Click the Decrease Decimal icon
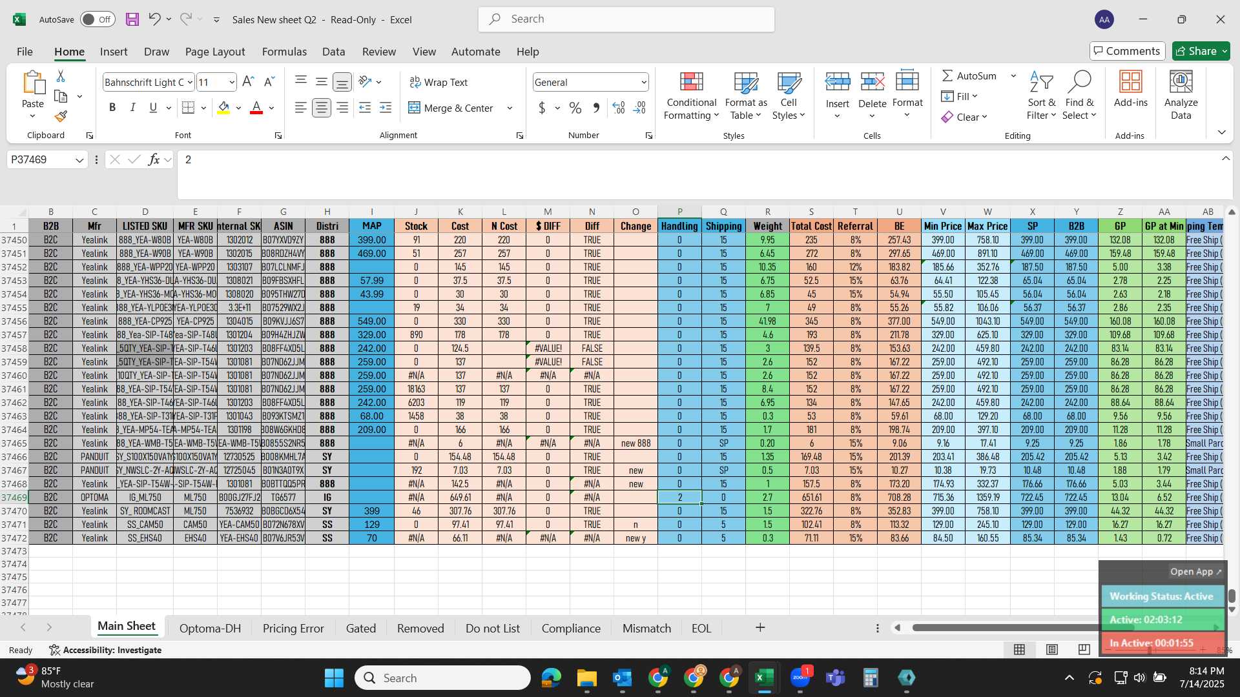Viewport: 1240px width, 697px height. tap(639, 108)
